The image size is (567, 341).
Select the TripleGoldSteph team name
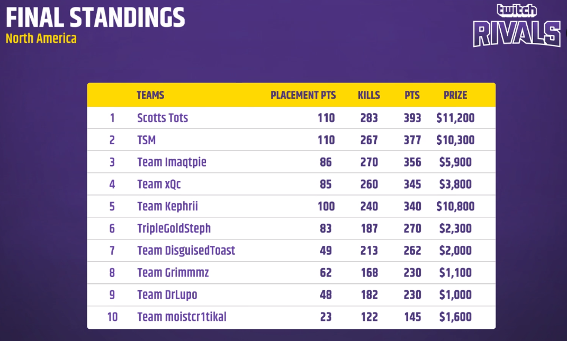coord(174,228)
